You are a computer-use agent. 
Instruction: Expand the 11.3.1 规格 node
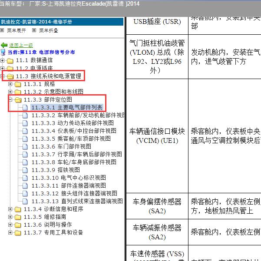tap(10, 84)
